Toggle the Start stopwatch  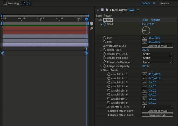(105, 38)
